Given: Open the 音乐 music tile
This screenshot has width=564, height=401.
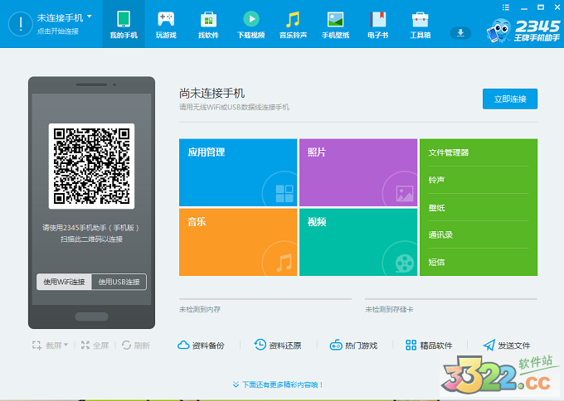Looking at the screenshot, I should [x=238, y=242].
